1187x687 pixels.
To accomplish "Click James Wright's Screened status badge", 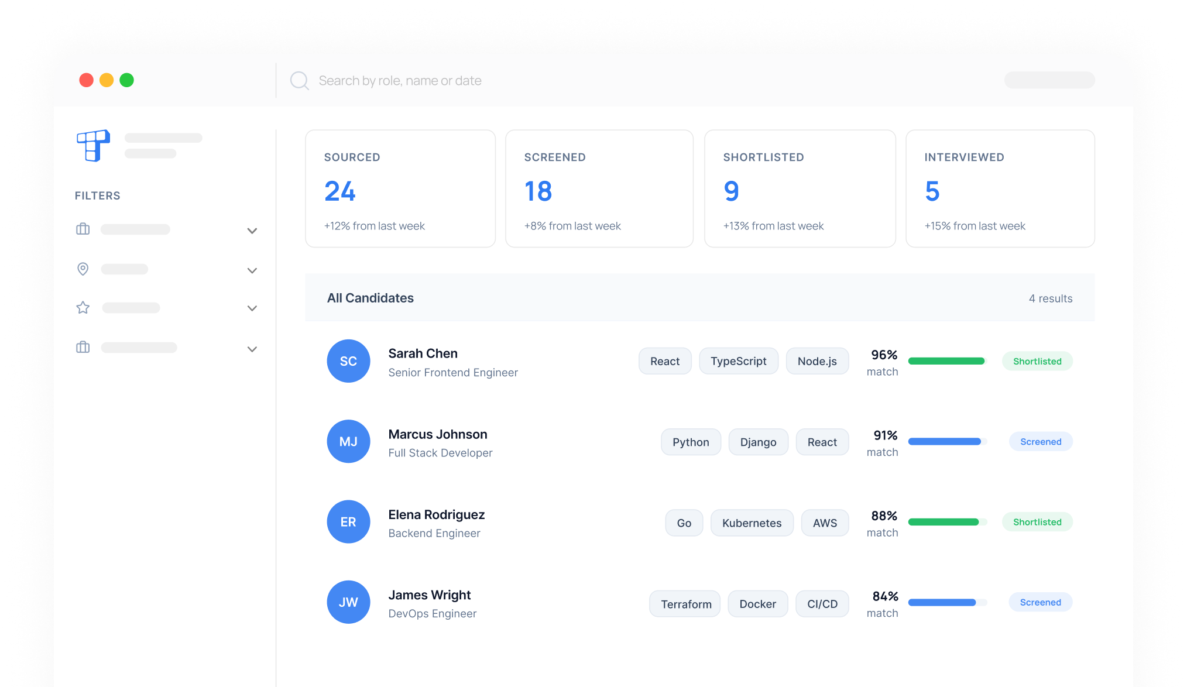I will 1040,602.
